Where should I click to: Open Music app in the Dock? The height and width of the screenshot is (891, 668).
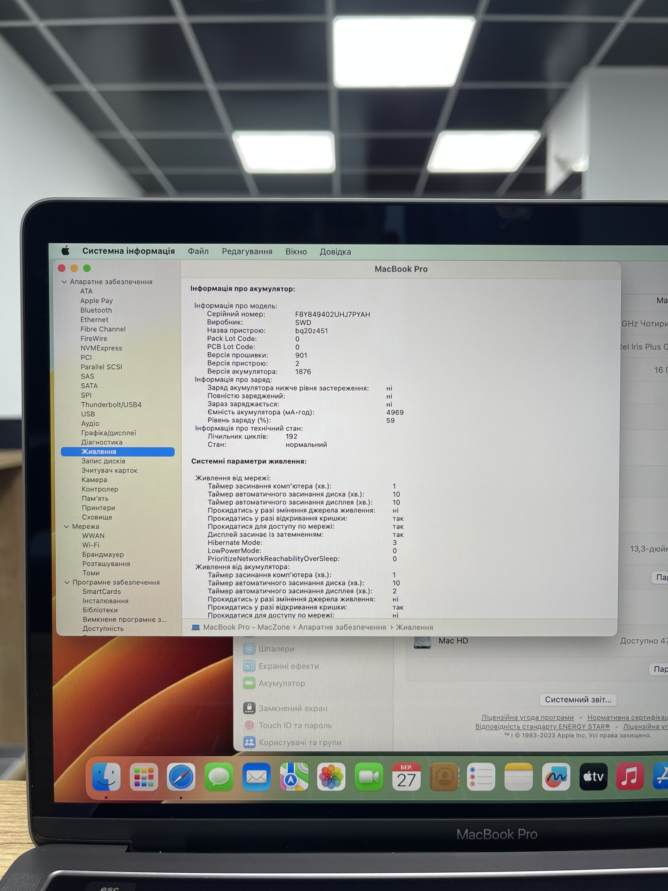[x=630, y=776]
